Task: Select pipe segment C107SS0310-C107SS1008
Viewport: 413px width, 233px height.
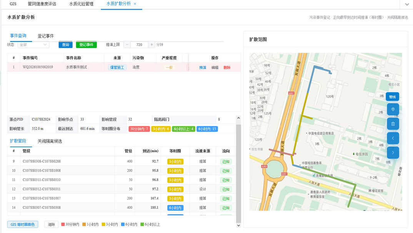Action: (42, 170)
